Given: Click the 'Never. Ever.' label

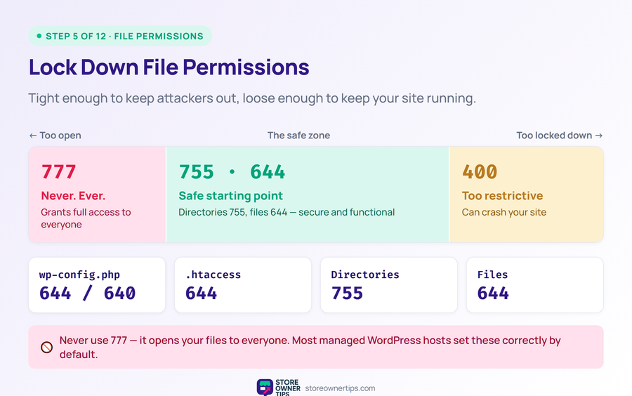Looking at the screenshot, I should coord(73,196).
